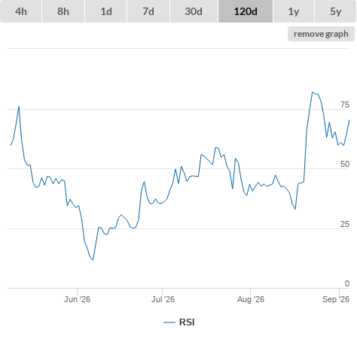Click the RSI lowest point in early June
The height and width of the screenshot is (342, 357).
[93, 260]
